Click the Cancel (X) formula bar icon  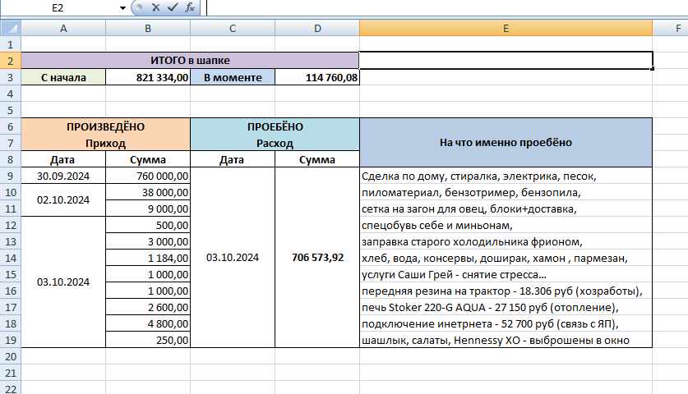coord(155,7)
